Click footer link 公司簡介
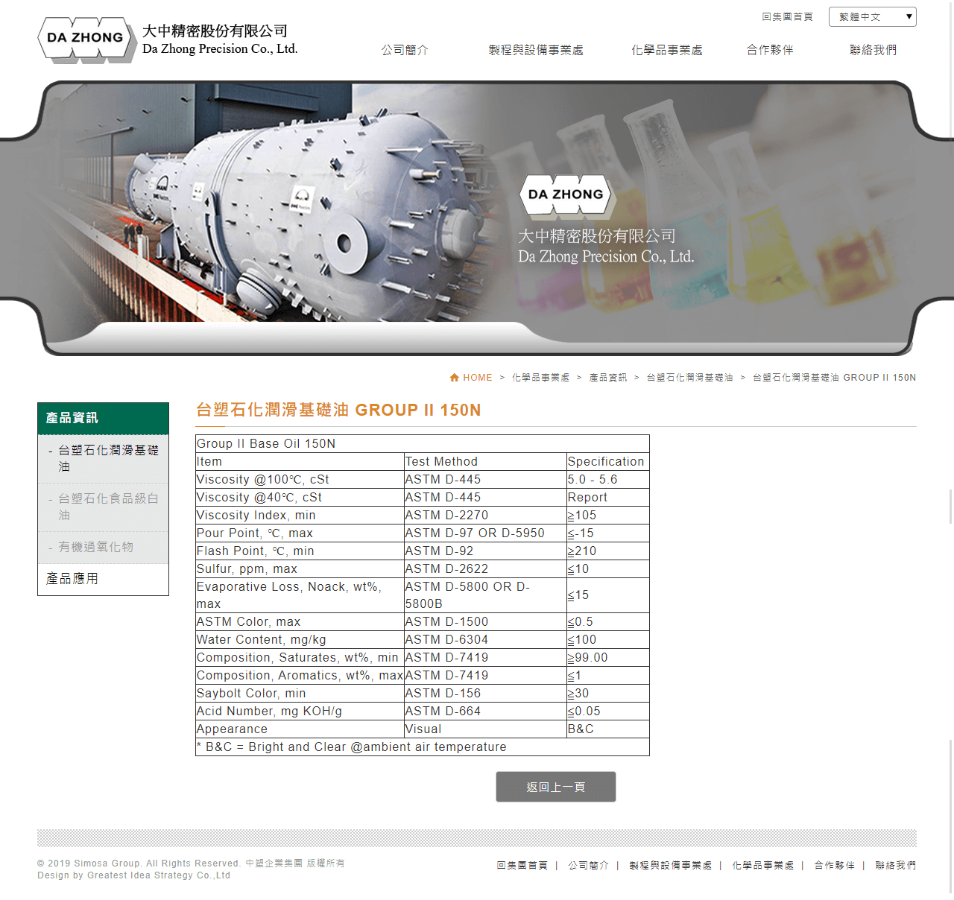954x900 pixels. pyautogui.click(x=589, y=865)
